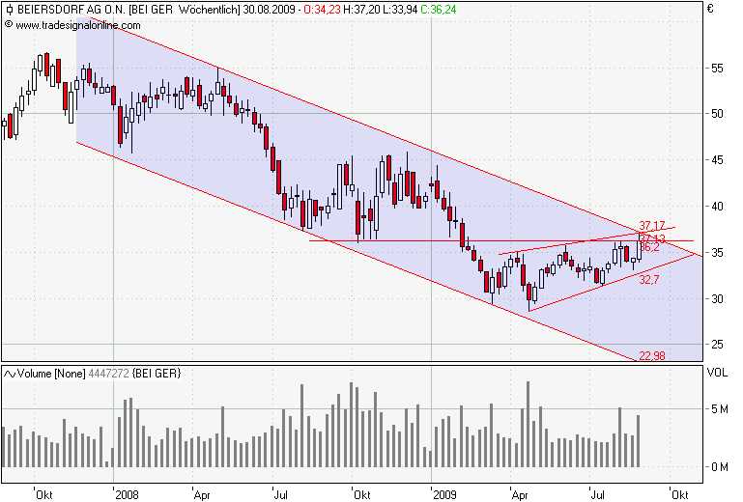The width and height of the screenshot is (743, 502).
Task: Click the first 'Jul' time axis label
Action: (x=280, y=495)
